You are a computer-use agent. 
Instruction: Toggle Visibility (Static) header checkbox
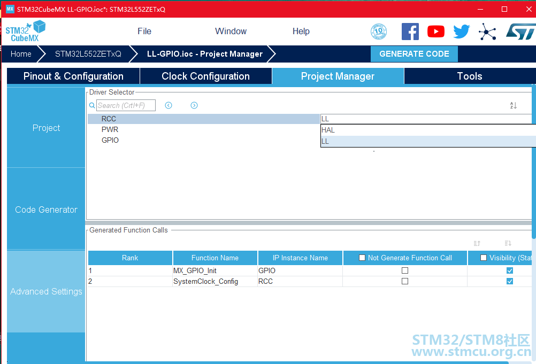coord(484,258)
